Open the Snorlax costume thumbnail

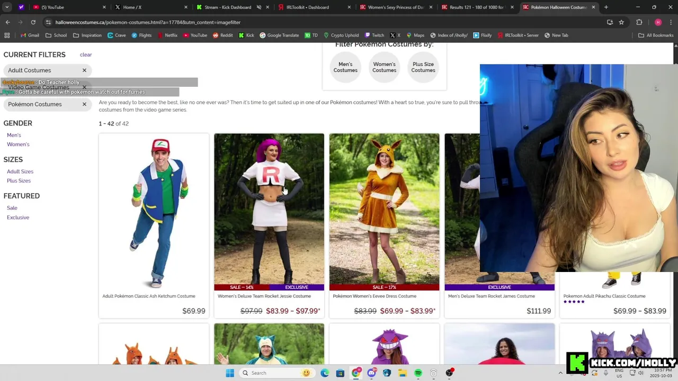(x=269, y=344)
